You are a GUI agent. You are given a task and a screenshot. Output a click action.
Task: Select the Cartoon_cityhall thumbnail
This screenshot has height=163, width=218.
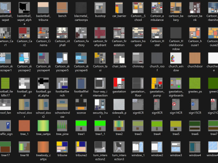tap(62, 33)
